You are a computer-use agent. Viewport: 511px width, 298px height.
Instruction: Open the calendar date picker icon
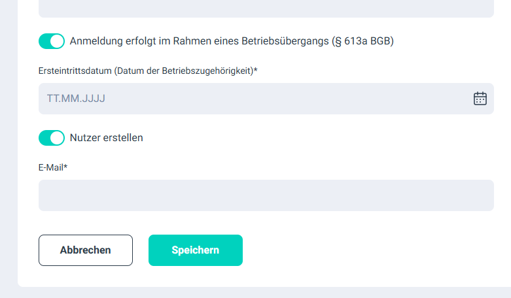click(x=480, y=99)
